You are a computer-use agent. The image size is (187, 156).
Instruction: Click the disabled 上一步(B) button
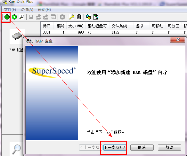pyautogui.click(x=91, y=148)
